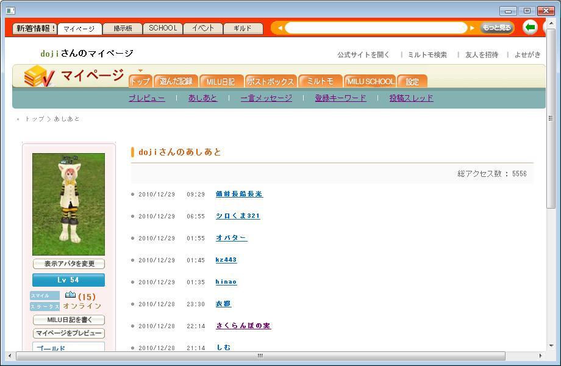Click the smile crown icon
Image resolution: width=561 pixels, height=366 pixels.
[x=70, y=295]
